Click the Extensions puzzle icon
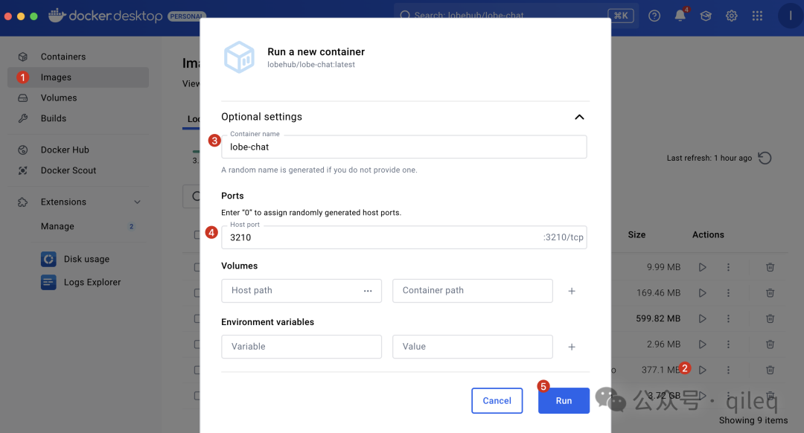 pyautogui.click(x=22, y=202)
